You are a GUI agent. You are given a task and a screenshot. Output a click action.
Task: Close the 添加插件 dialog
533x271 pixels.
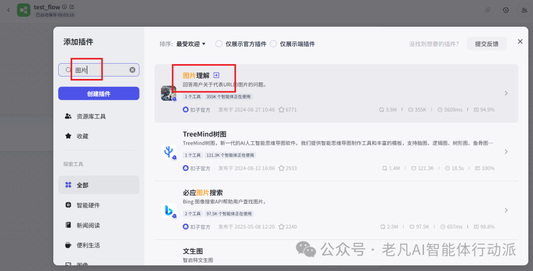(520, 41)
